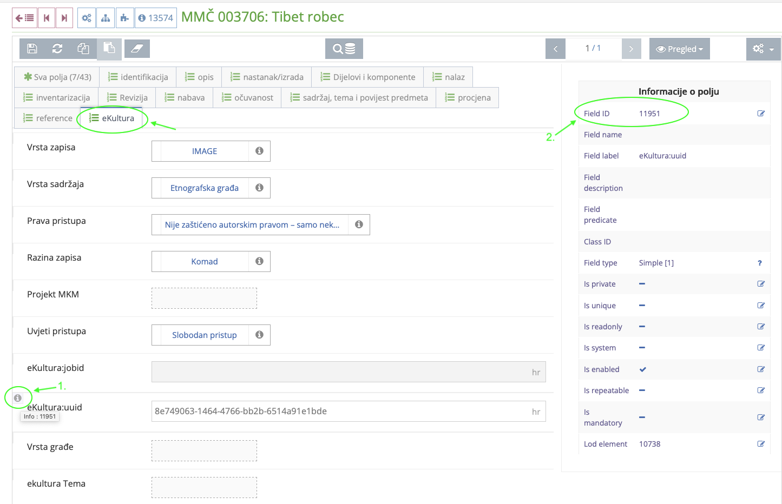Viewport: 782px width, 504px height.
Task: View the record hierarchy tree icon
Action: point(106,17)
